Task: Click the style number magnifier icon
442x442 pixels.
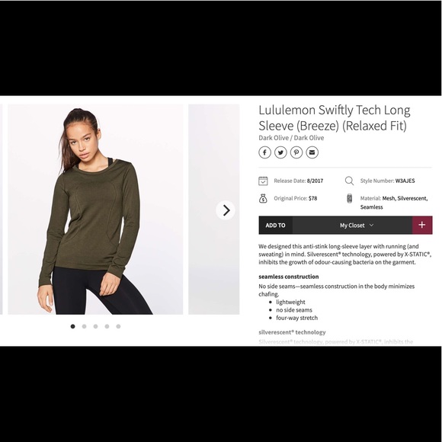Action: [349, 181]
